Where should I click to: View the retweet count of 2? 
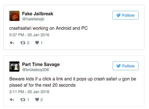tap(28, 43)
